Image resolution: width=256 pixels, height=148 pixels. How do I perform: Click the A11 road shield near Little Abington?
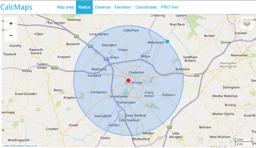[x=169, y=127]
